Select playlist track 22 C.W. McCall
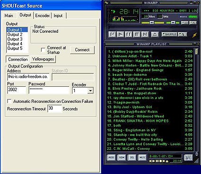Image resolution: width=201 pixels, height=174 pixels. point(150,149)
